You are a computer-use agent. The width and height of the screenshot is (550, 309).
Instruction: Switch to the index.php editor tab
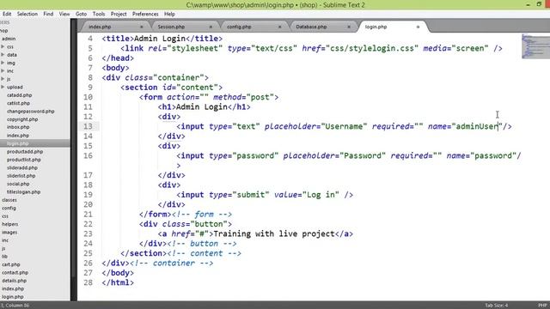pos(100,27)
